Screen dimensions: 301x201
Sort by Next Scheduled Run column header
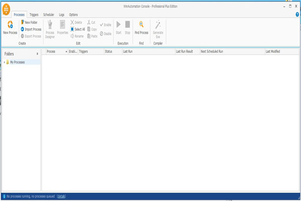[232, 51]
